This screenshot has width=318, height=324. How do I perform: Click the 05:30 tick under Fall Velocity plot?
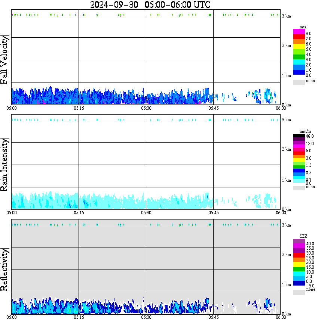tap(146, 108)
